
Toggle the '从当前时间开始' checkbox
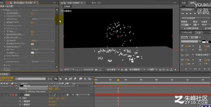[x=182, y=28]
